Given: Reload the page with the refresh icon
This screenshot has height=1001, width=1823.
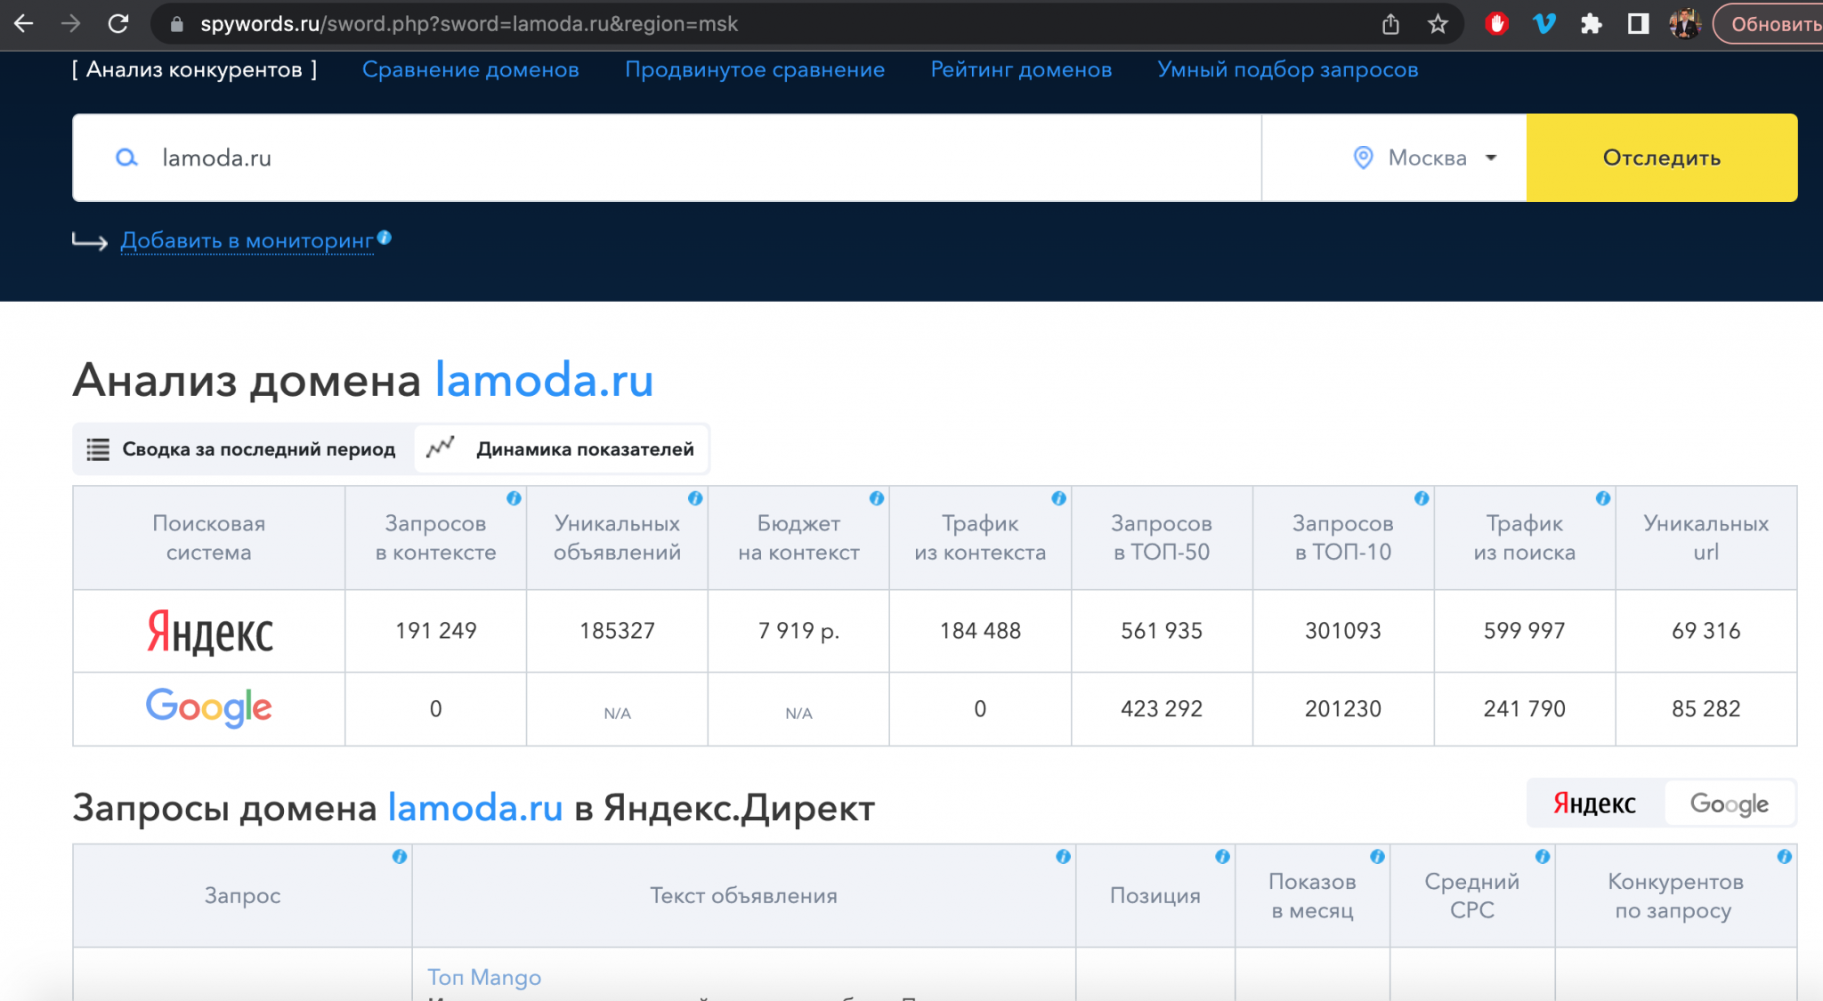Looking at the screenshot, I should pos(118,24).
